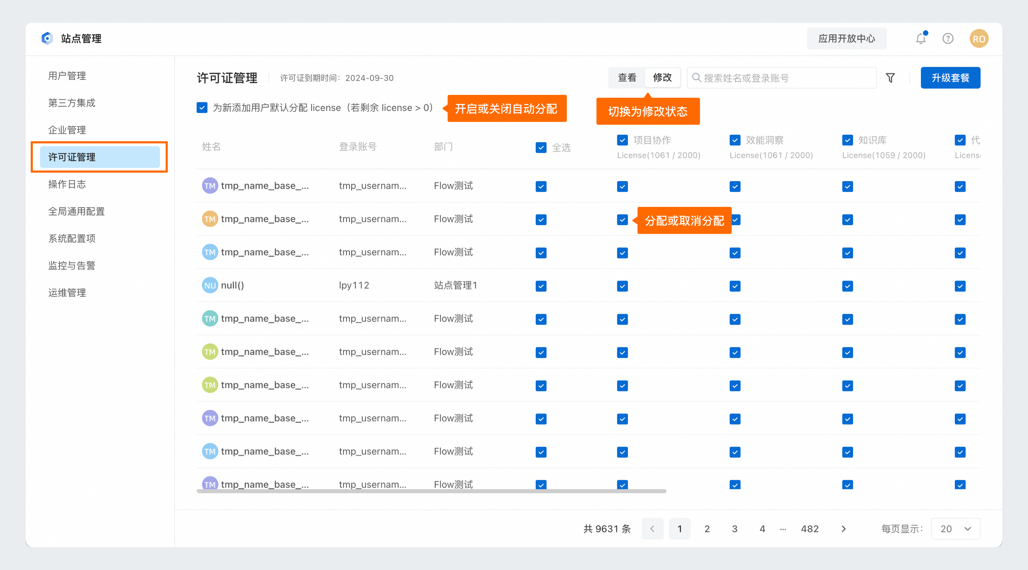1028x570 pixels.
Task: Open the help question mark icon
Action: click(948, 38)
